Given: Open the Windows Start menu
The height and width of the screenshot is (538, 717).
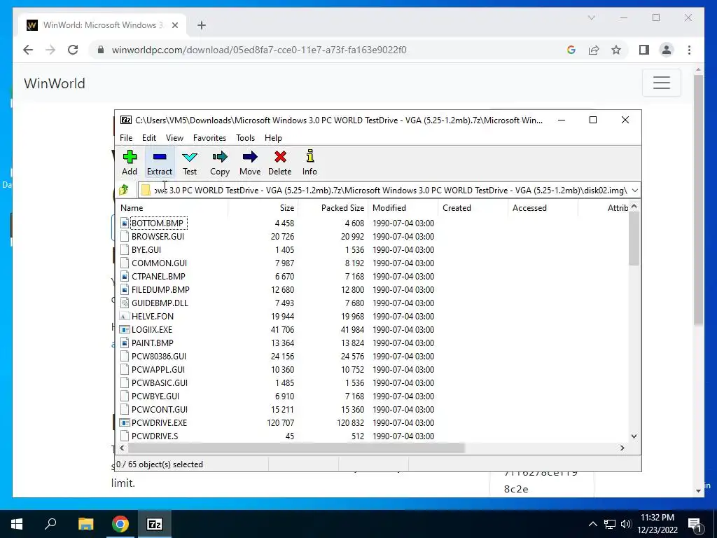Looking at the screenshot, I should (x=17, y=524).
